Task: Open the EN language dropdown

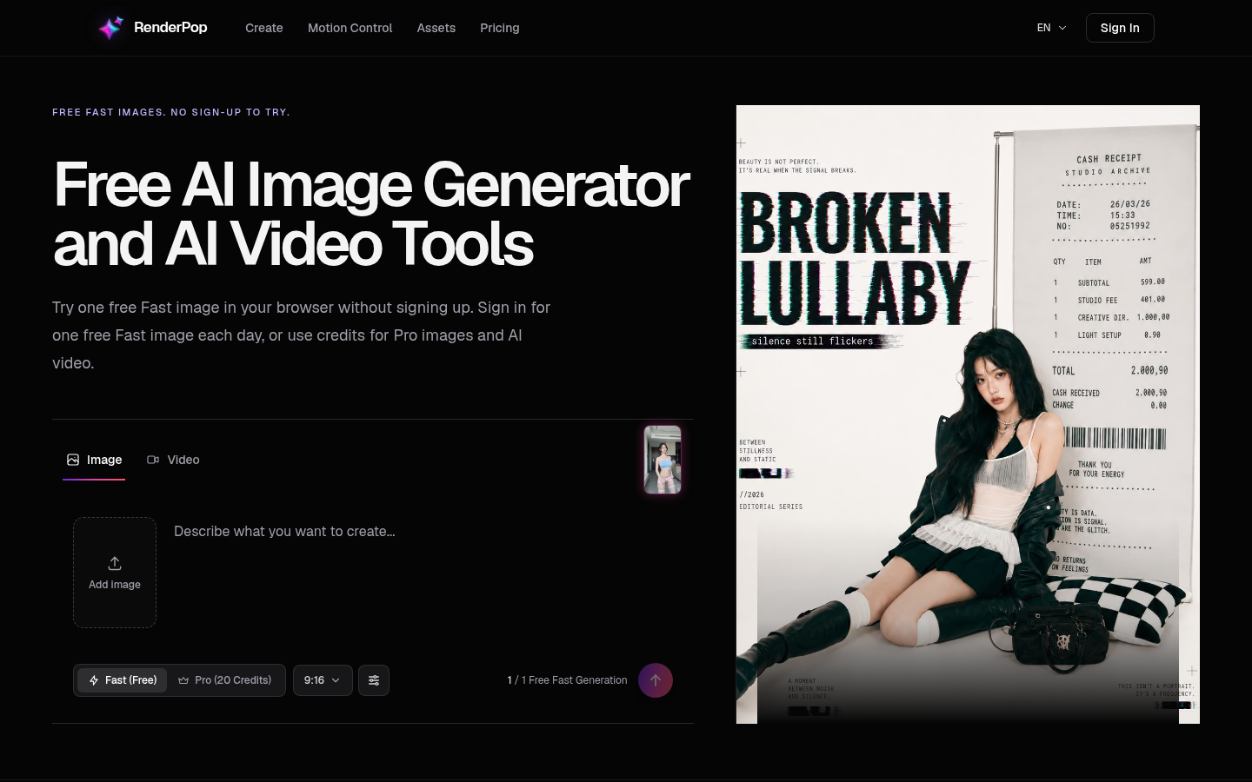Action: (x=1051, y=28)
